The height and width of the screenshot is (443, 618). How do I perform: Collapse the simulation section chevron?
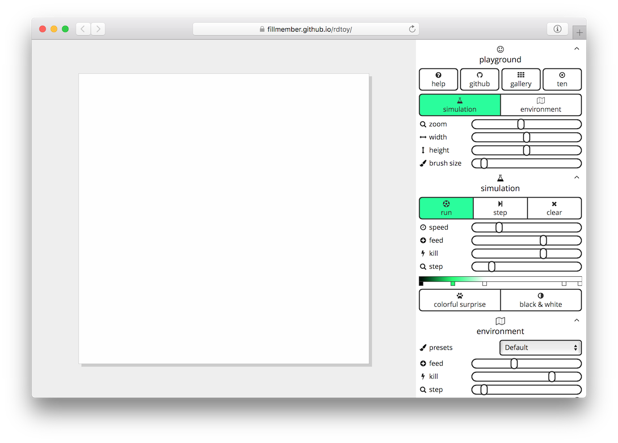(x=577, y=178)
